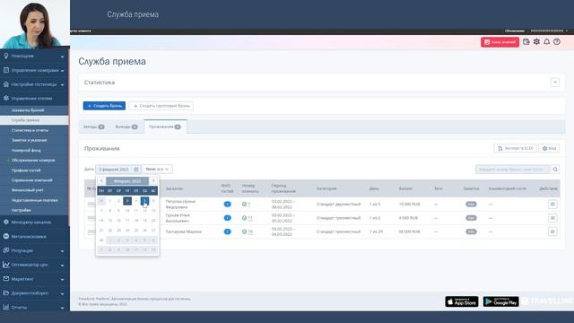Go to next month in the calendar
The image size is (574, 323).
[x=153, y=181]
